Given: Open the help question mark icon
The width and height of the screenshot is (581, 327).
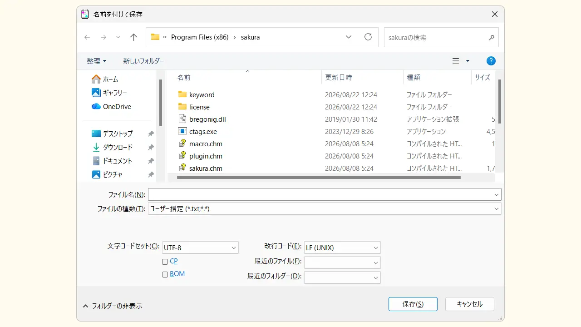Looking at the screenshot, I should click(491, 61).
